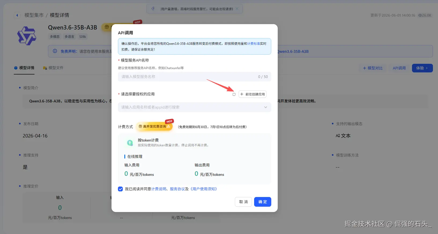Click the release date 2026-04-16
Screen dimensions: 438x234
35,136
